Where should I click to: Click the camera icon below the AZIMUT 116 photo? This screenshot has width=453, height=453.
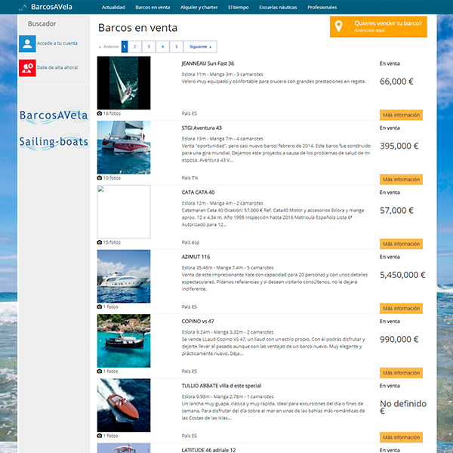coord(100,307)
